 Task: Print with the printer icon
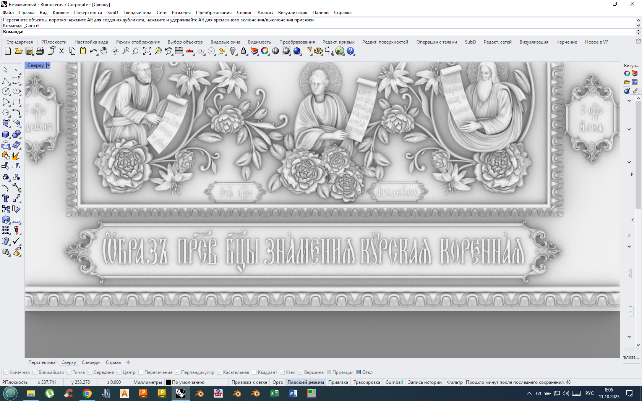click(x=40, y=51)
